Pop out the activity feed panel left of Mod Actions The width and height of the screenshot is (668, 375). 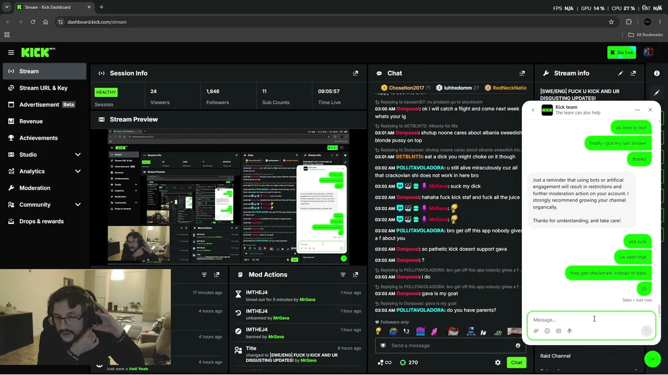[x=217, y=274]
